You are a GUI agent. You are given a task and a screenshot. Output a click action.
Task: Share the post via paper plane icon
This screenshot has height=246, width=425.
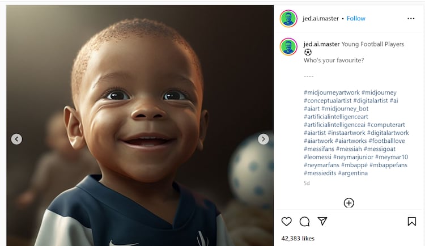click(322, 221)
